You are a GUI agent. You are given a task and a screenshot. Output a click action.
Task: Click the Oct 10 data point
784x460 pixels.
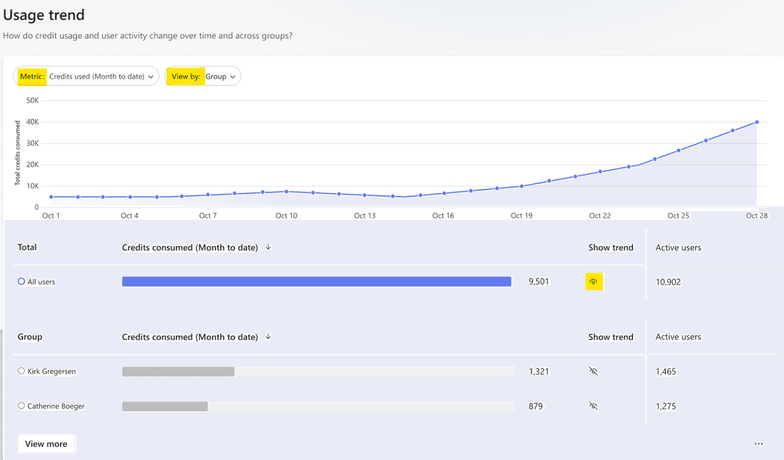point(287,192)
